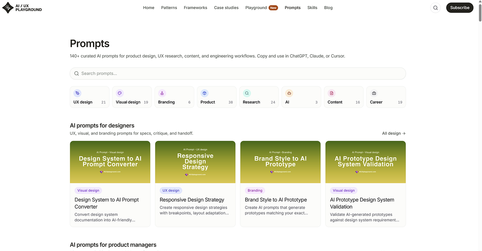
Task: Click the '140+ curated AI prompts' subtitle
Action: click(207, 56)
